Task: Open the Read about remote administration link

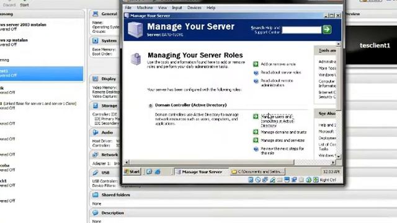Action: [x=277, y=83]
